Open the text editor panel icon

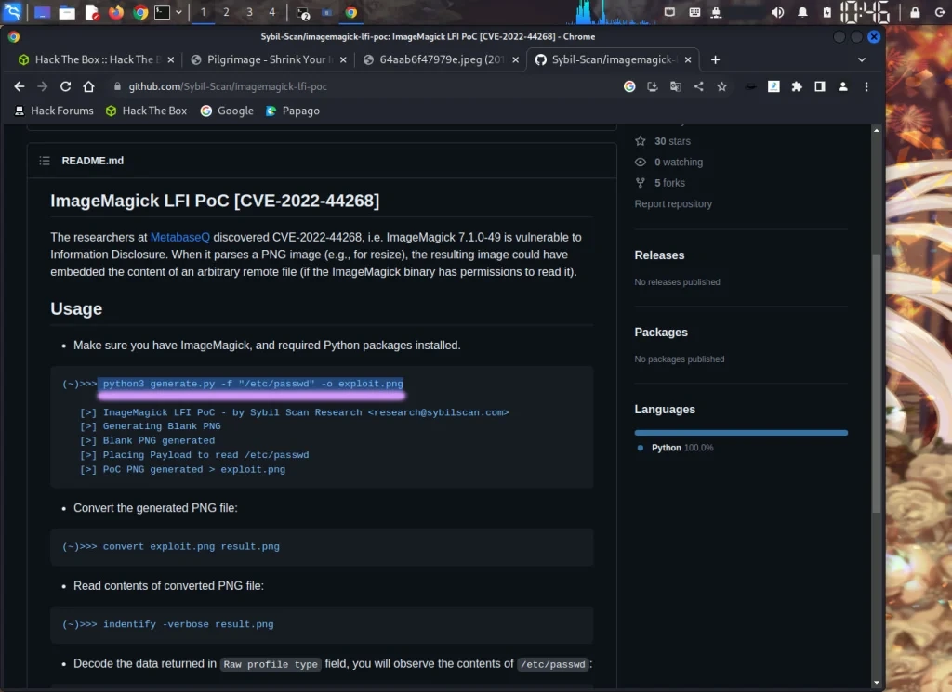(92, 12)
